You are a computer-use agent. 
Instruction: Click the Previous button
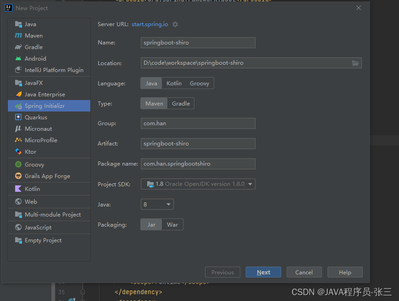tap(222, 272)
